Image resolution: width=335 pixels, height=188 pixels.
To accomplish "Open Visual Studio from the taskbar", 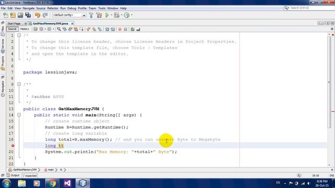I will click(x=68, y=183).
